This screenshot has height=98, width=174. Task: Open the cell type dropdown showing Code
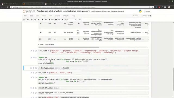[71, 20]
